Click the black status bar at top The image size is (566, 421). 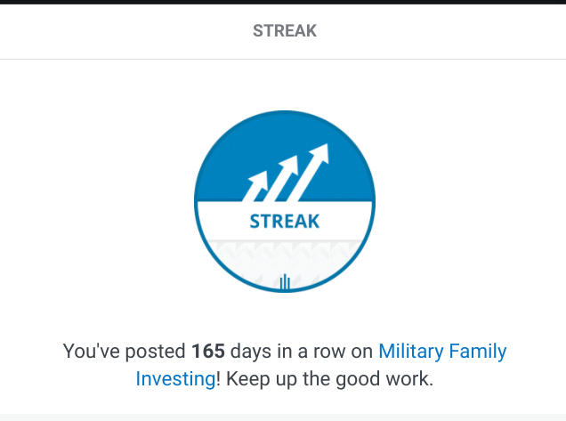click(283, 2)
